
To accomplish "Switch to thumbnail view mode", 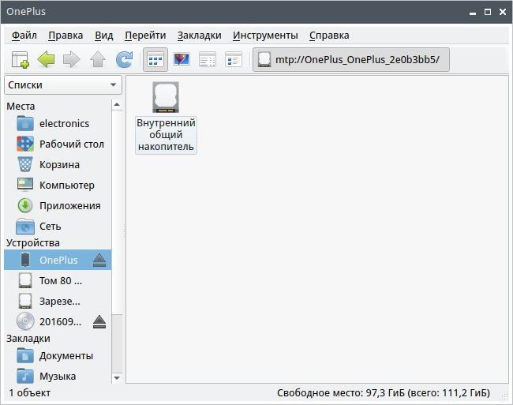I will (182, 59).
